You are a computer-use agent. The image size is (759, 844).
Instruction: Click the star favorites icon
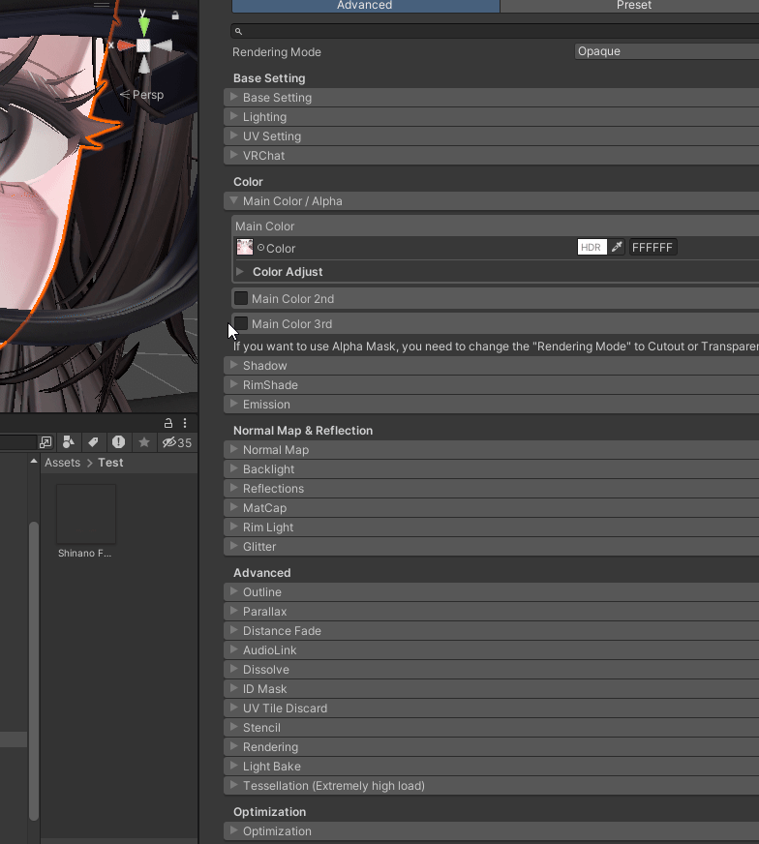click(x=143, y=442)
